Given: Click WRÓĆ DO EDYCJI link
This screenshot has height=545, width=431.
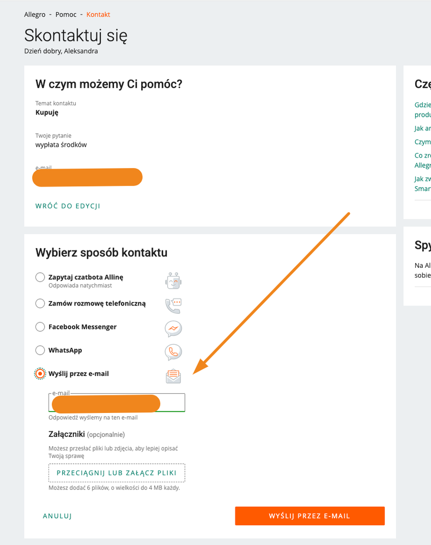Looking at the screenshot, I should click(x=68, y=206).
